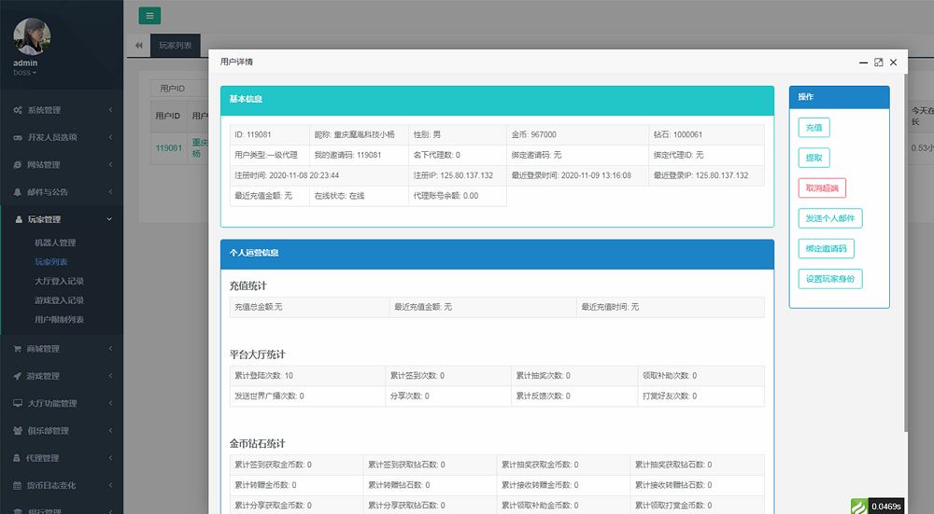Open 大厅登入记录 in the sidebar

60,281
